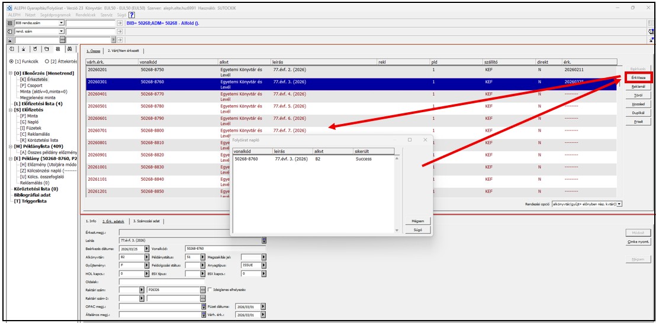Click Súgó in Folyóirat napló dialog

[x=418, y=230]
